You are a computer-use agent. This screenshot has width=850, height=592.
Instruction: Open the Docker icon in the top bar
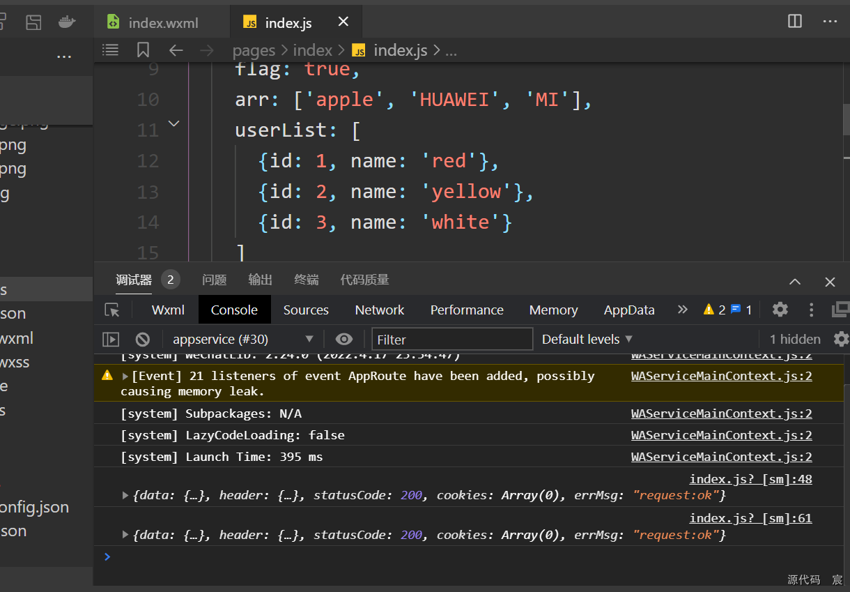pos(66,22)
